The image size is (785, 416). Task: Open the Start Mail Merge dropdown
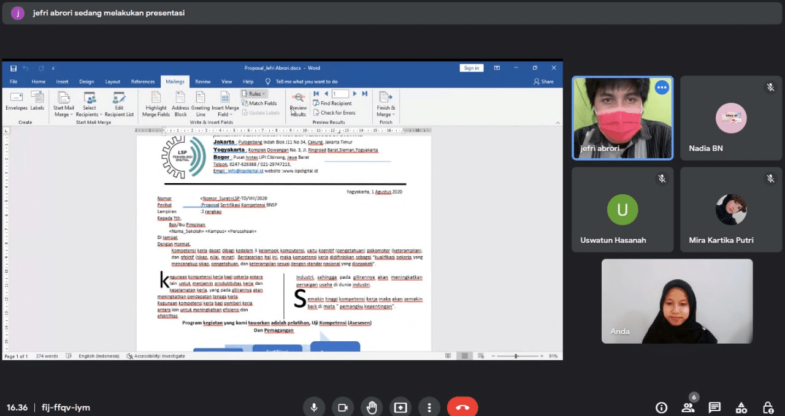tap(63, 104)
